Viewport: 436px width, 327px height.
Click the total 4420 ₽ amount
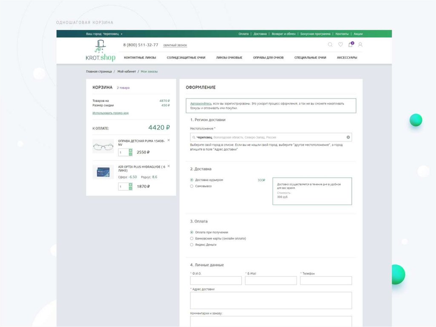(159, 127)
